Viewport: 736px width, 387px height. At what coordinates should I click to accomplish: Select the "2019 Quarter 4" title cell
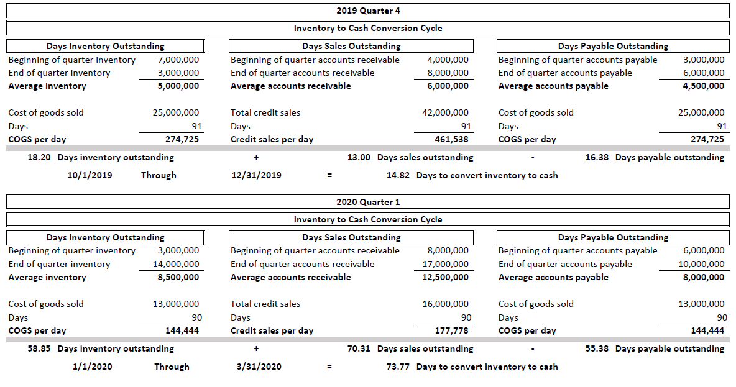click(x=367, y=11)
